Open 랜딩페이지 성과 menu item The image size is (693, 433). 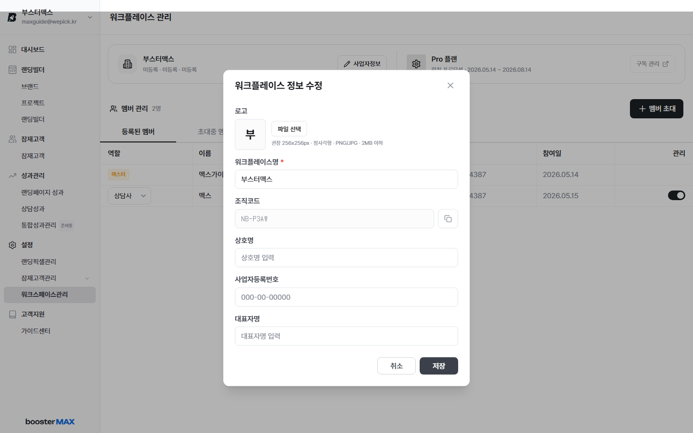[x=42, y=192]
